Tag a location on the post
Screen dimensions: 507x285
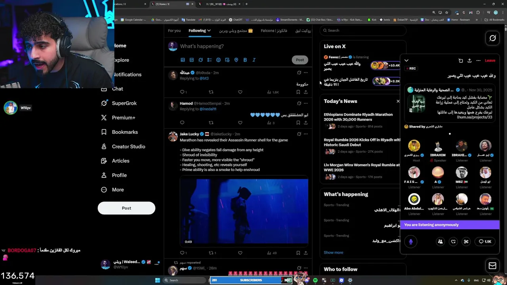pyautogui.click(x=236, y=60)
